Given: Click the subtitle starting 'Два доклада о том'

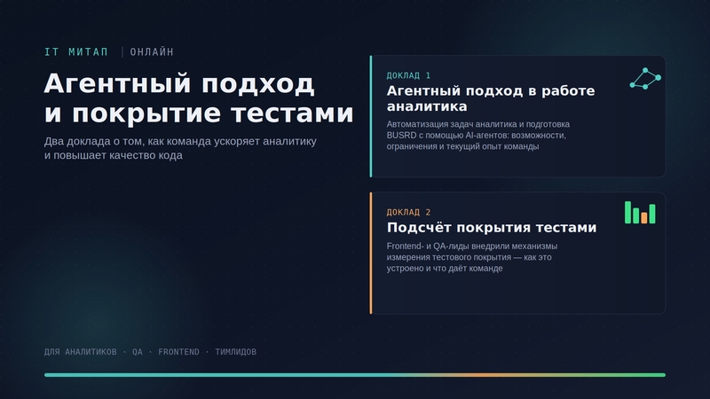Looking at the screenshot, I should [x=180, y=148].
